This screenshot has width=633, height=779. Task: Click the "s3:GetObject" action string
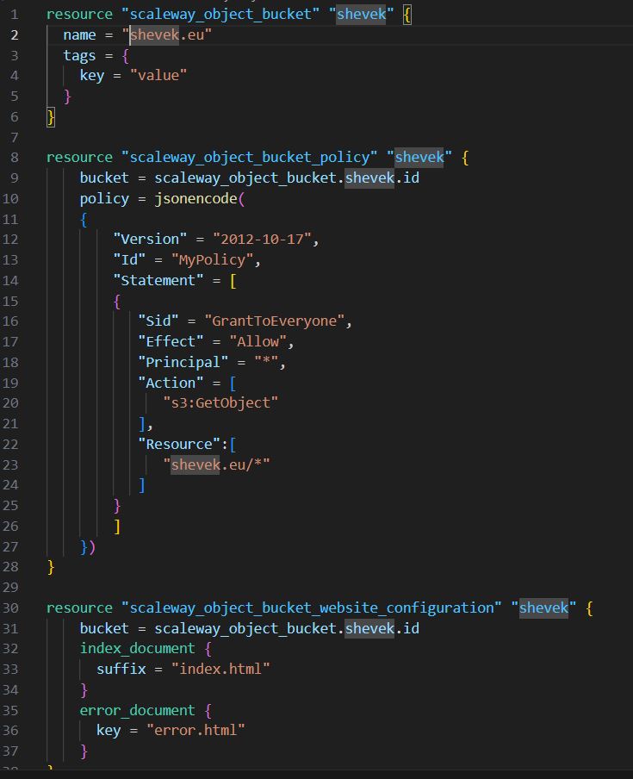(x=220, y=403)
